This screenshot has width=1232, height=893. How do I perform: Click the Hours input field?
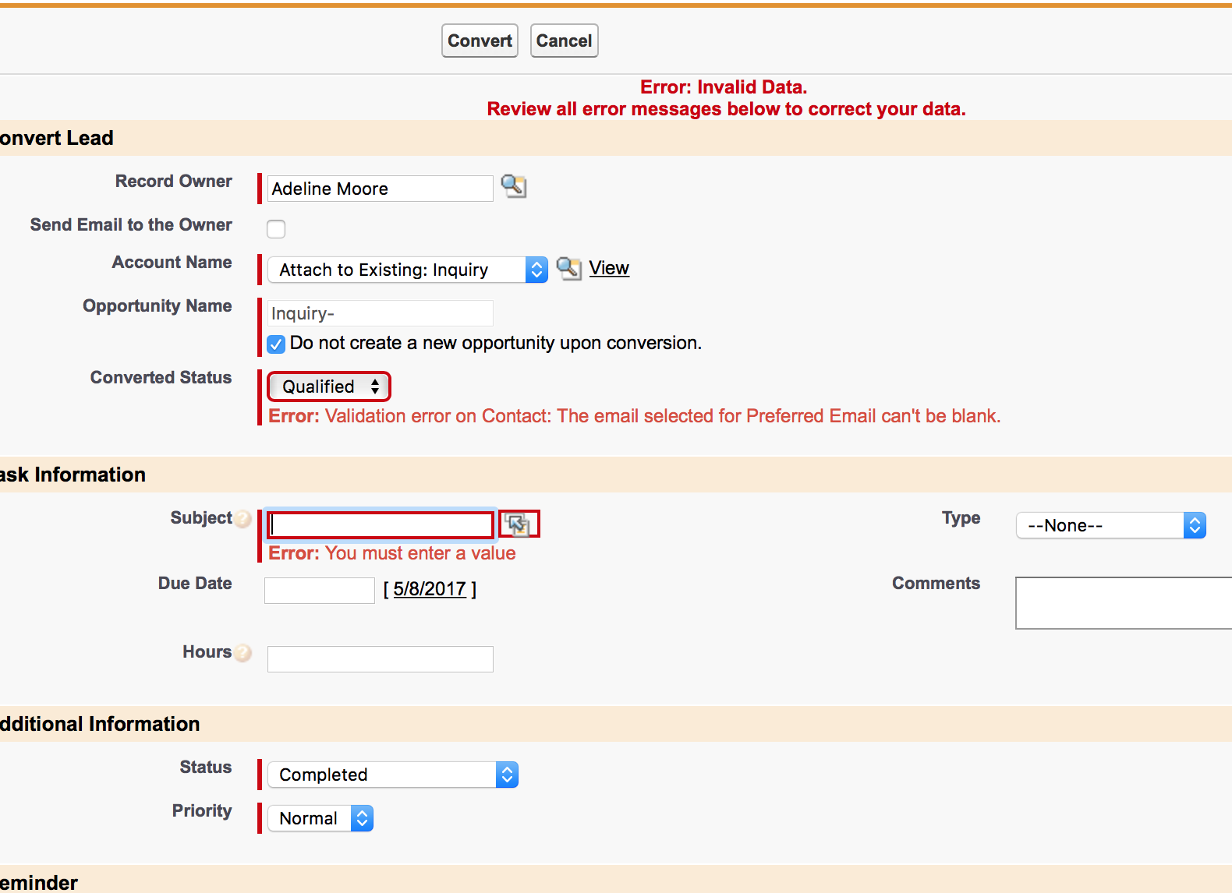pos(381,658)
